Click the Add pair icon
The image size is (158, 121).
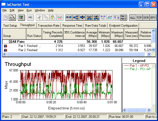click(x=69, y=18)
